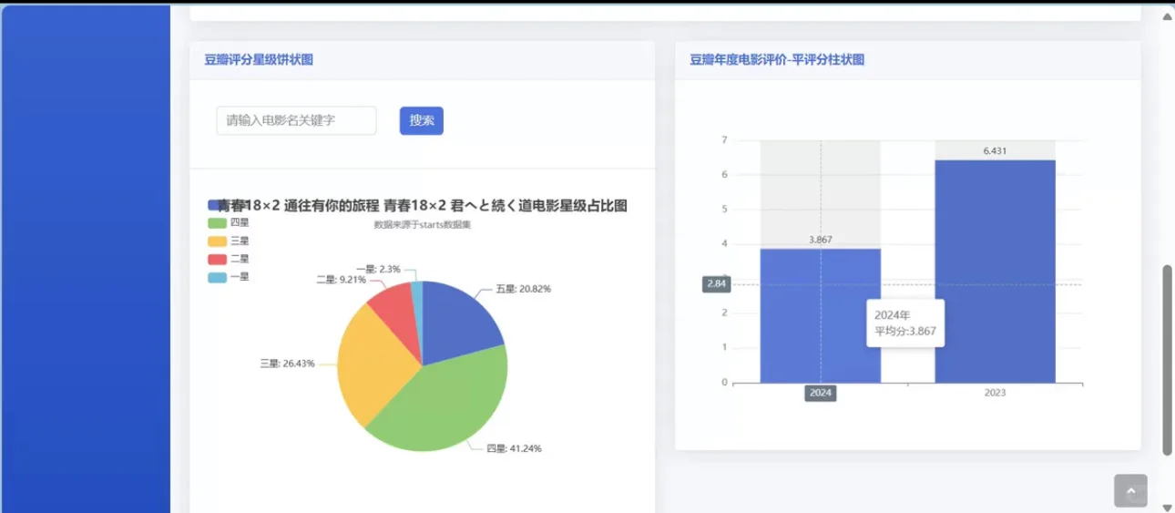This screenshot has height=513, width=1175.
Task: Click the 一星: 2.3% label
Action: pyautogui.click(x=376, y=269)
